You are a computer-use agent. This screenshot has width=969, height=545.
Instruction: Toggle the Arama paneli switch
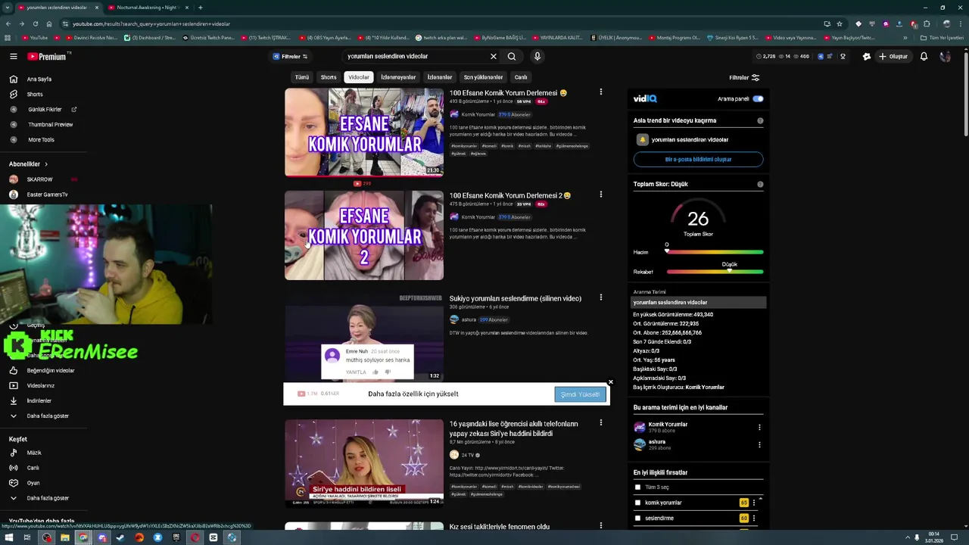pyautogui.click(x=758, y=98)
